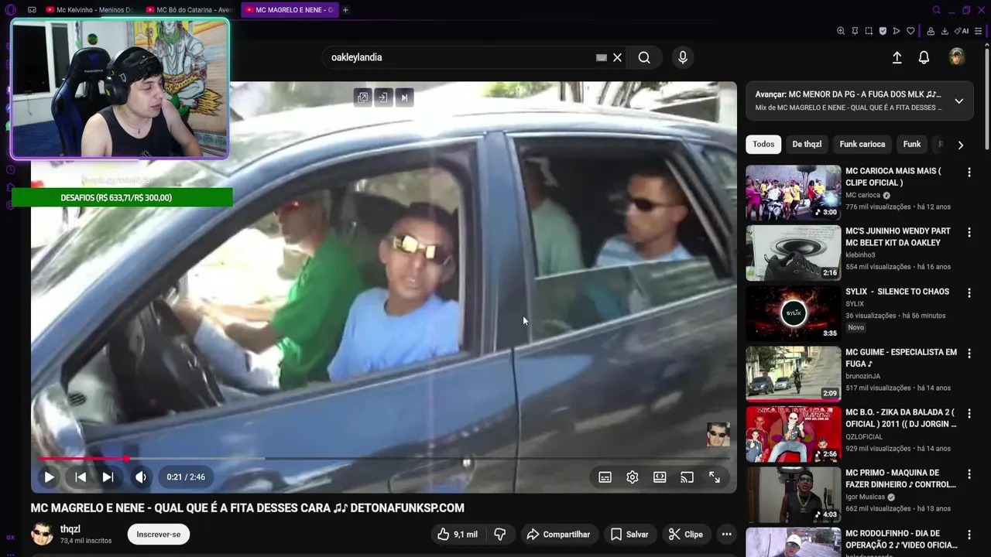Viewport: 991px width, 557px height.
Task: Open options for SYLIX SILENCE TO CHAOS
Action: click(x=969, y=292)
